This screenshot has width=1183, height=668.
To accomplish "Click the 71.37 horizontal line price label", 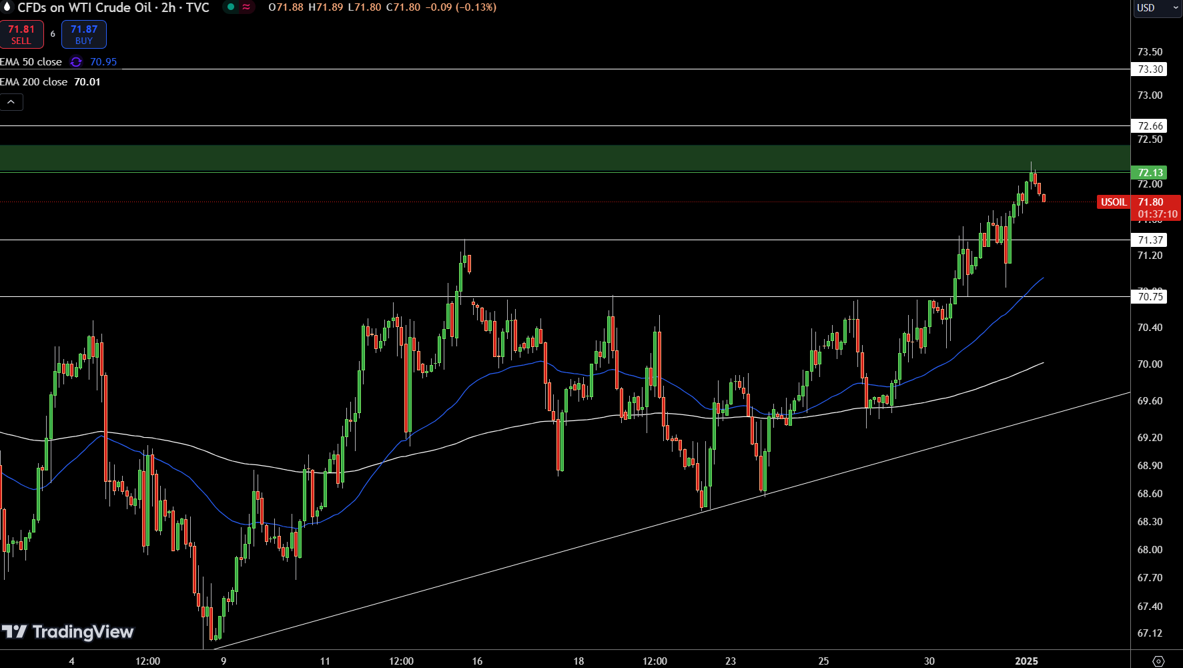I will click(1150, 240).
